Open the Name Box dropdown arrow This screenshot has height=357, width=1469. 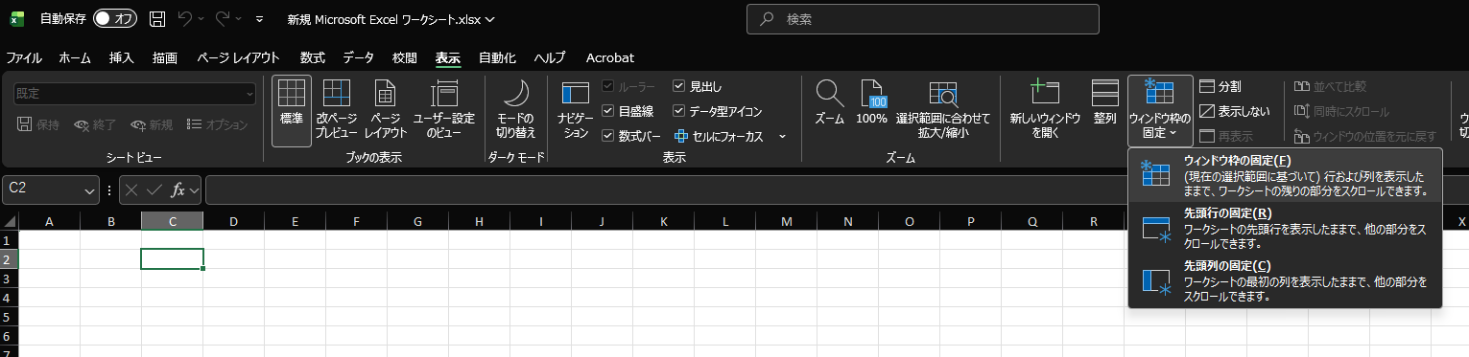(x=90, y=190)
